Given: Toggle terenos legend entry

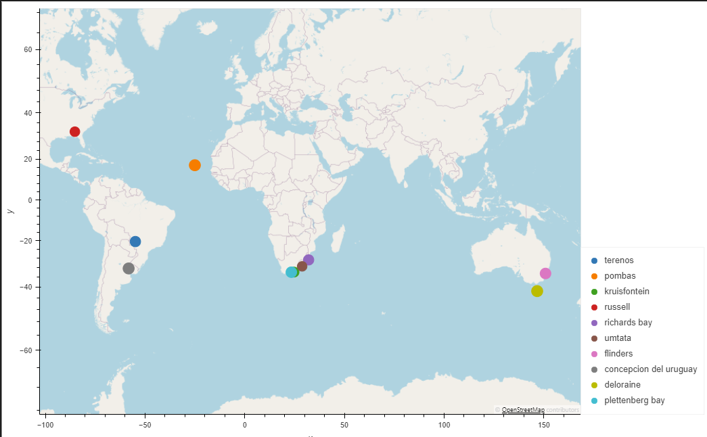Looking at the screenshot, I should click(612, 260).
